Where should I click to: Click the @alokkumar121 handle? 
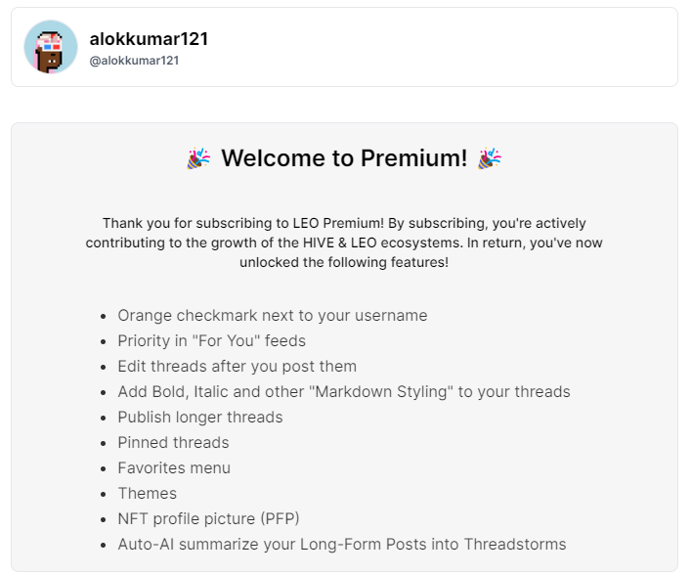coord(134,61)
